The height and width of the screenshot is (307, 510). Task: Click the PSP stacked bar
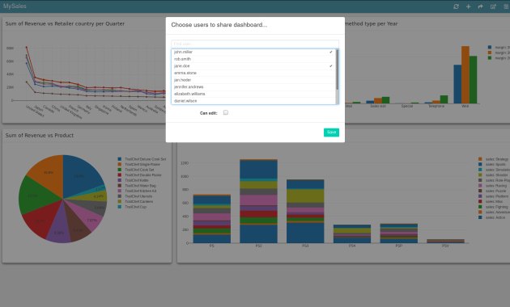pyautogui.click(x=399, y=233)
